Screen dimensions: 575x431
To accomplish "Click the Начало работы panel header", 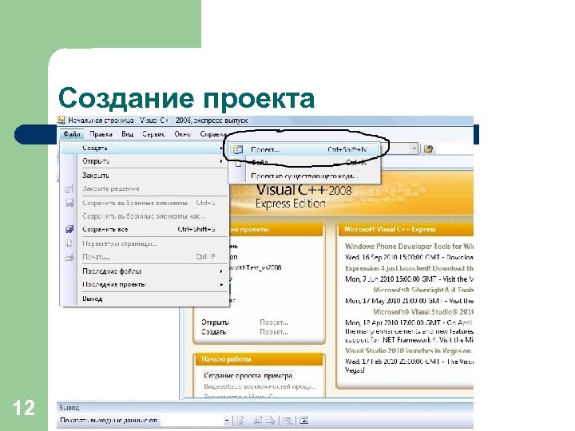I will tap(259, 359).
